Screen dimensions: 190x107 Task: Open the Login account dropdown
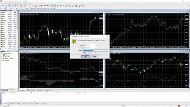[95, 45]
